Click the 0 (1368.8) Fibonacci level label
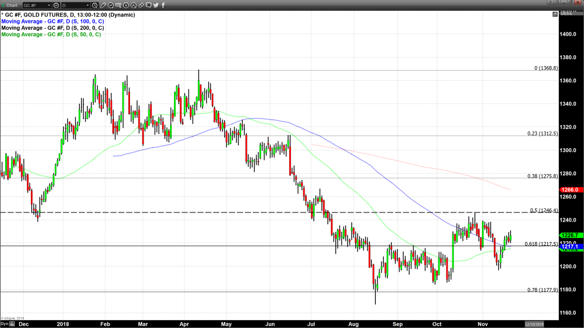The height and width of the screenshot is (328, 584). [x=546, y=68]
